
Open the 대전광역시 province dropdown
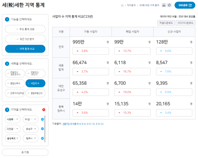(13, 129)
